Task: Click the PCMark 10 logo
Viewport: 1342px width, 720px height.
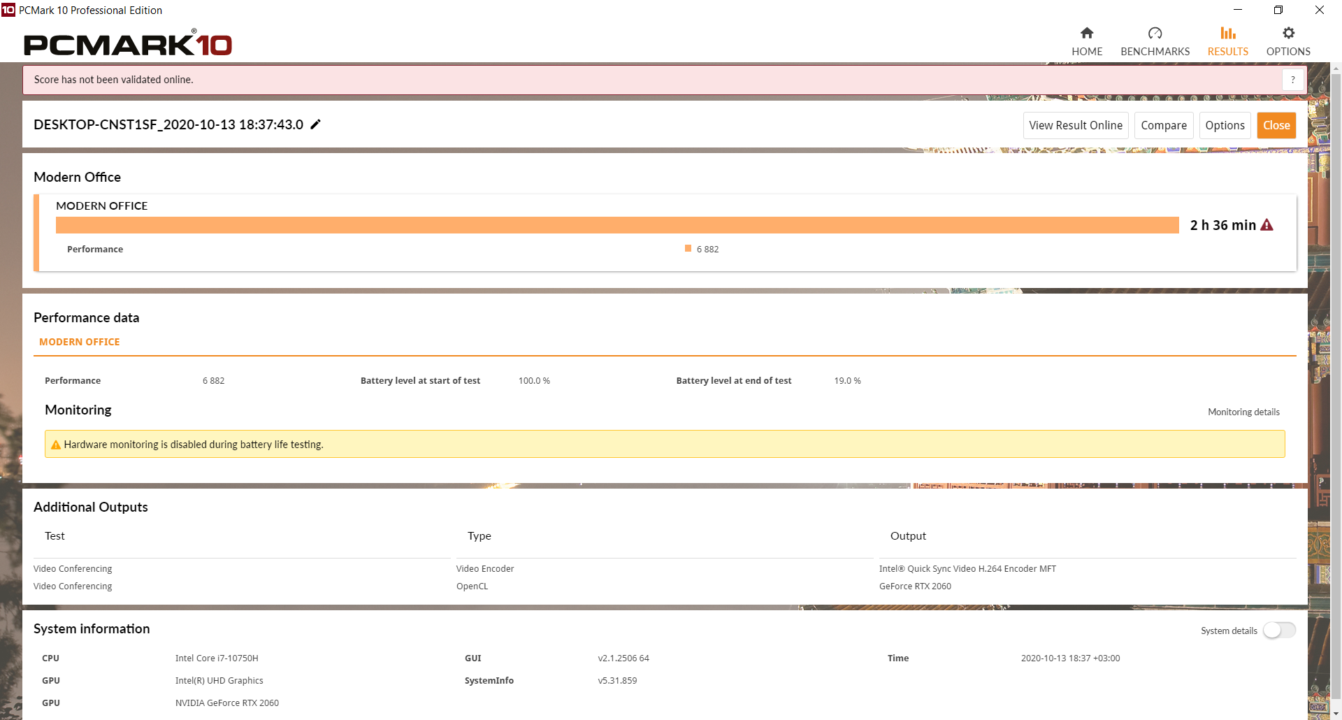Action: click(128, 43)
